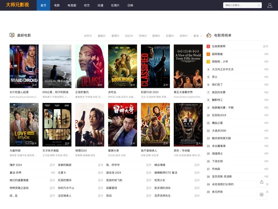Image resolution: width=278 pixels, height=209 pixels.
Task: Open 我，何爷爷 list entry
Action: 113,165
